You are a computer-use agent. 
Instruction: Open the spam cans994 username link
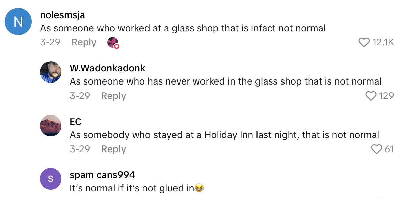click(102, 175)
